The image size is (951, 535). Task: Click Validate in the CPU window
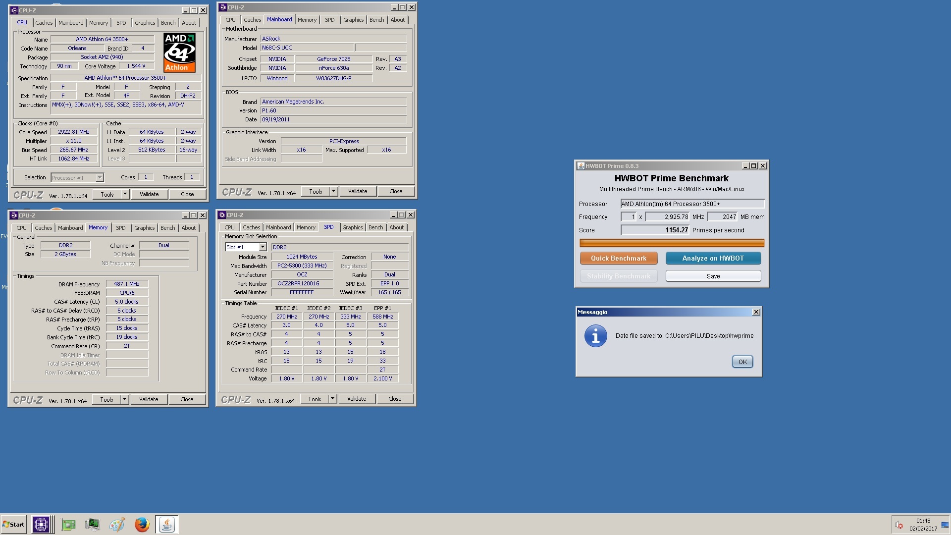pyautogui.click(x=149, y=194)
